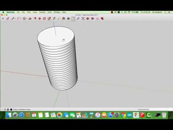
Task: Select the Push/Pull tool
Action: pos(30,18)
